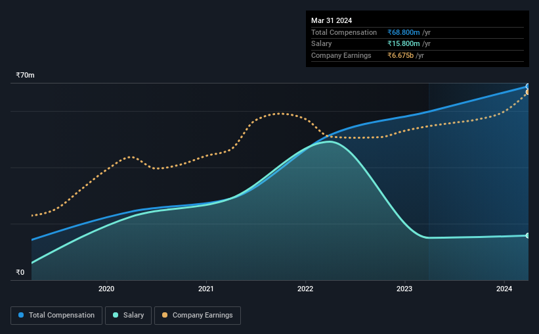Select the teal Salary endpoint marker
This screenshot has width=539, height=334.
click(x=528, y=235)
